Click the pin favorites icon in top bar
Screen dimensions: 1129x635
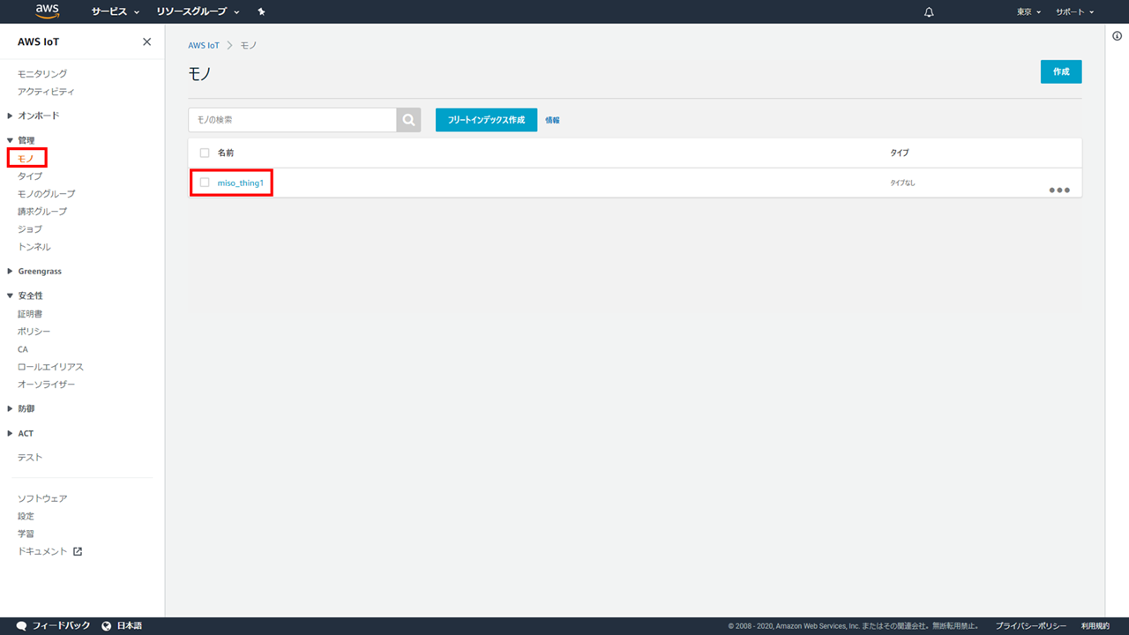(x=261, y=12)
